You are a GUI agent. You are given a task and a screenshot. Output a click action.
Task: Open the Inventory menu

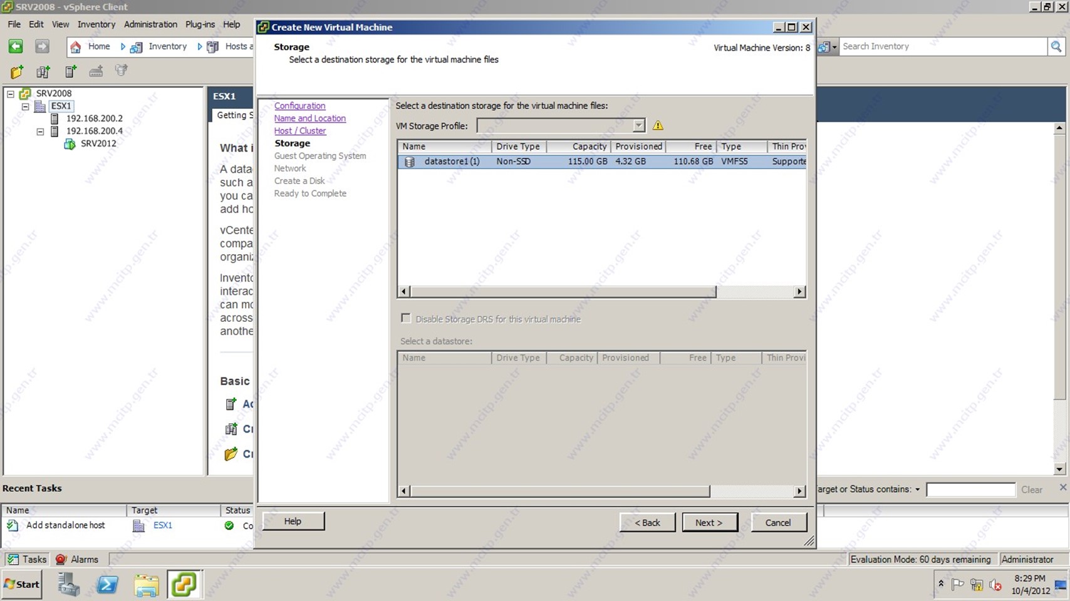[96, 24]
